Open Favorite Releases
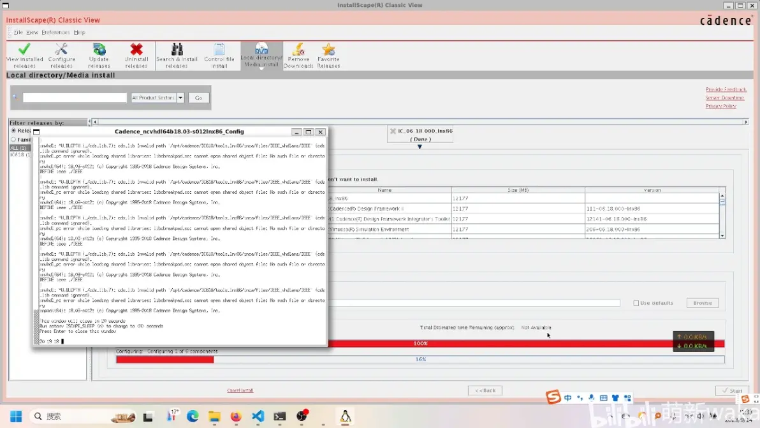Screen dimensions: 760x428 click(328, 55)
